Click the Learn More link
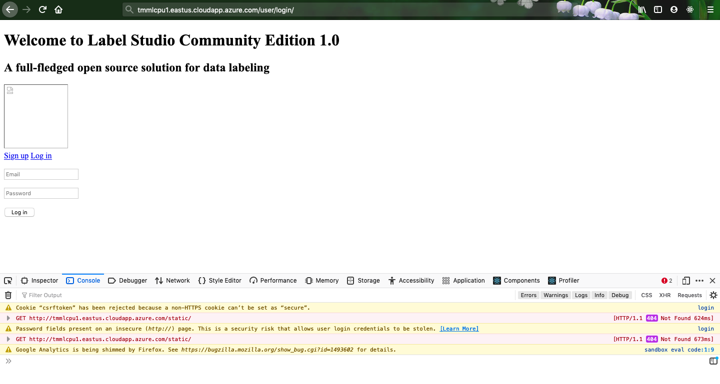The height and width of the screenshot is (384, 720). point(459,329)
